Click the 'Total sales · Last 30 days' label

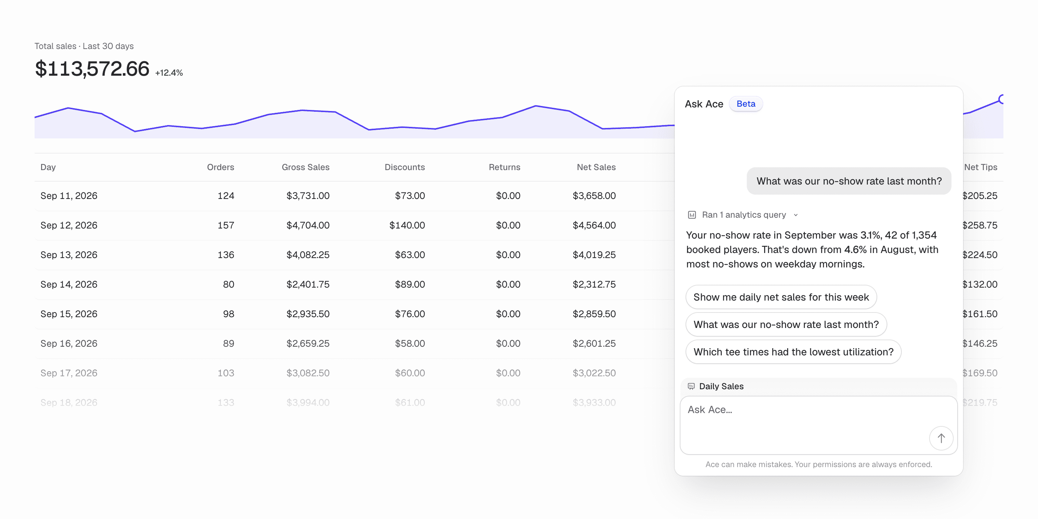(x=84, y=46)
